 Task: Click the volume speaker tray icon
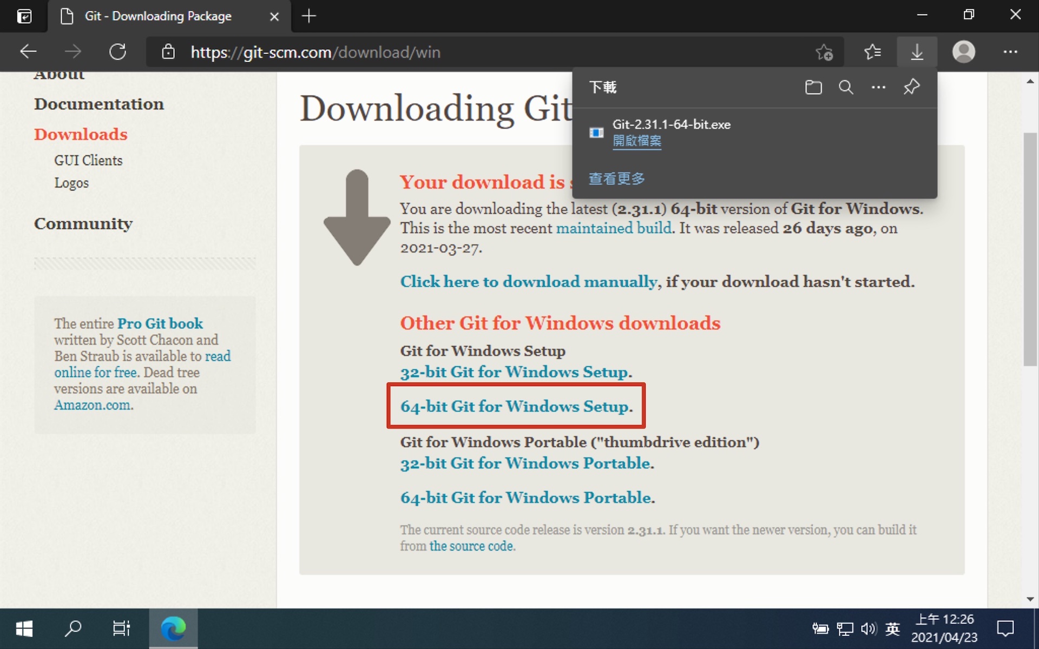[x=869, y=628]
